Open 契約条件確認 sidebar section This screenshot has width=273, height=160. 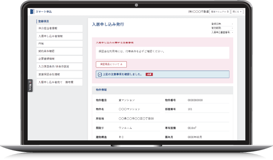(59, 51)
